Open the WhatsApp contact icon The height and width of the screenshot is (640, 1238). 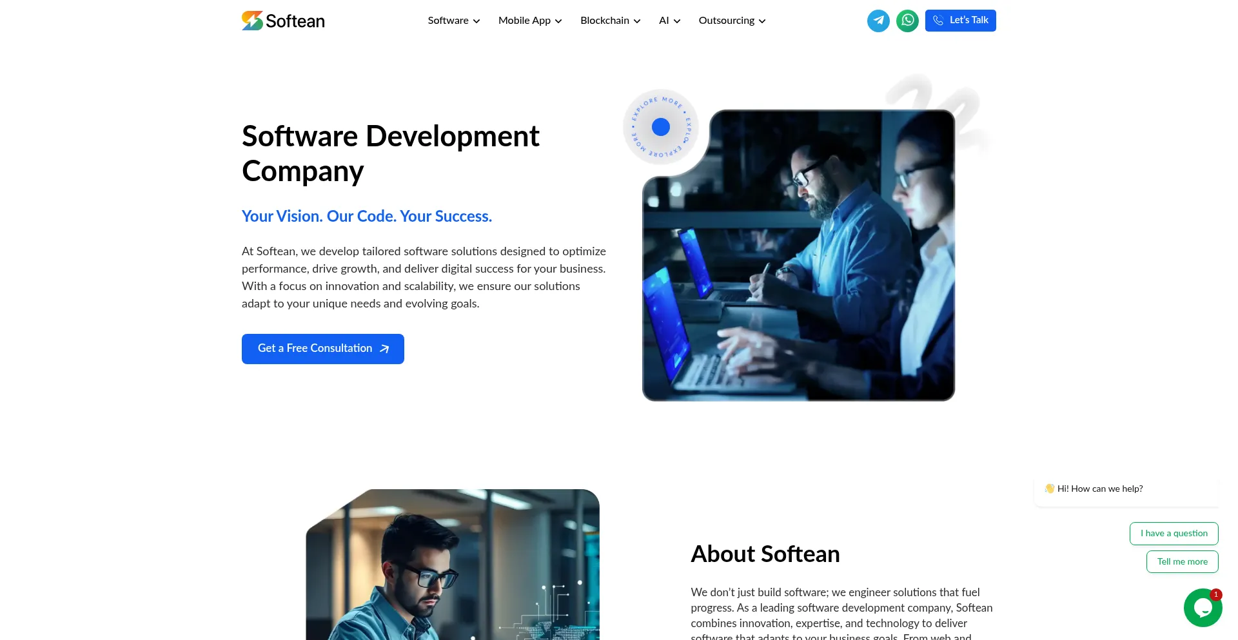907,21
